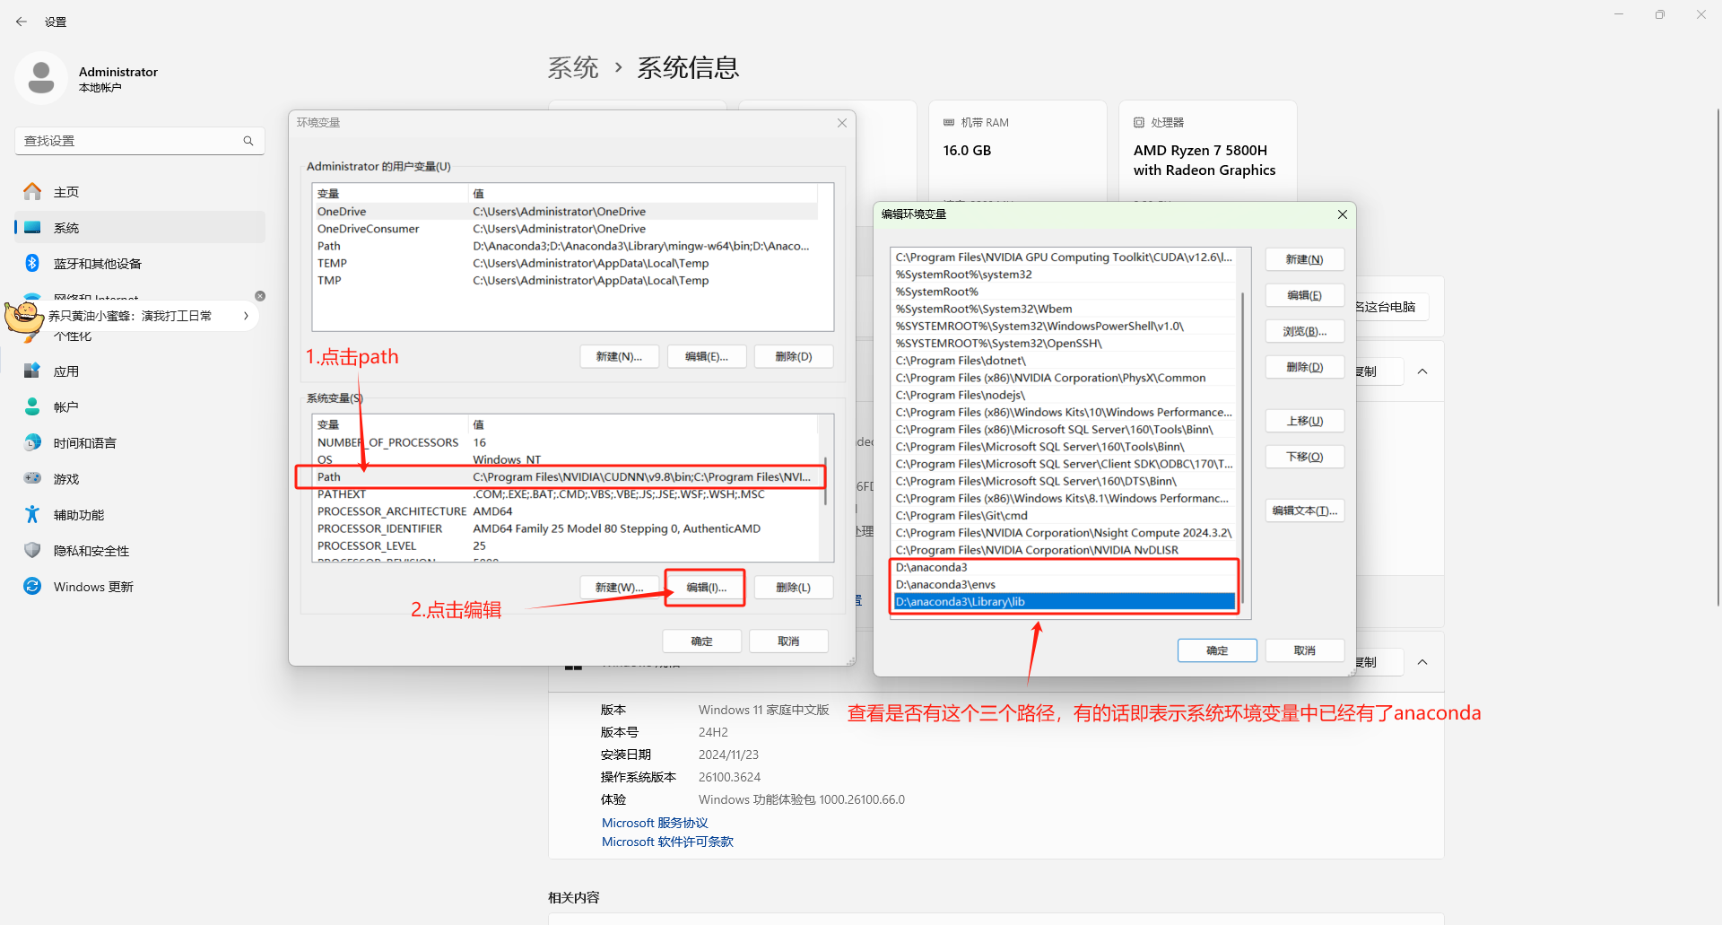This screenshot has height=925, width=1722.
Task: Open 时间和语言 clock globe icon
Action: pyautogui.click(x=32, y=442)
